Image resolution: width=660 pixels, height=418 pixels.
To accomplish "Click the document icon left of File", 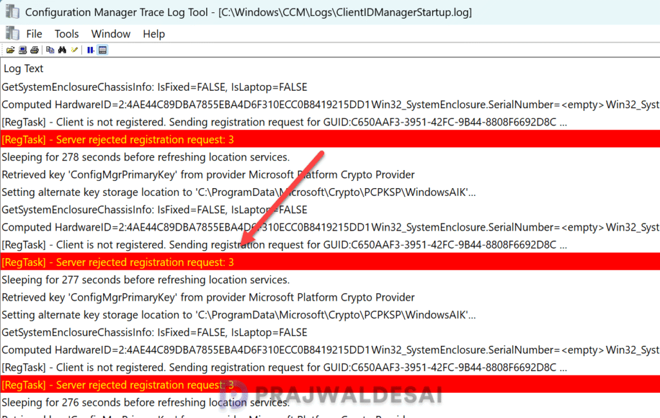I will (x=12, y=33).
